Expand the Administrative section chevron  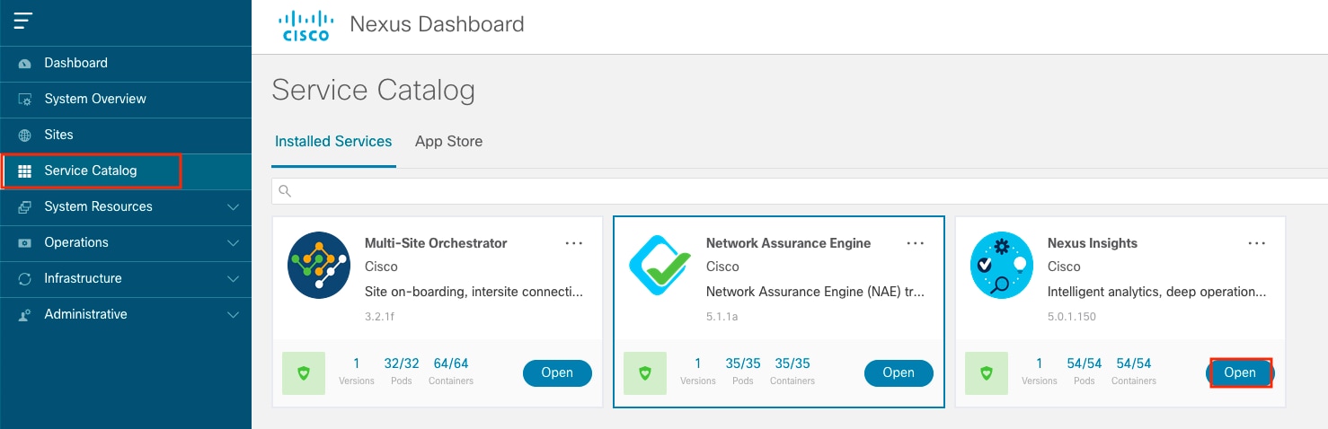pyautogui.click(x=234, y=315)
